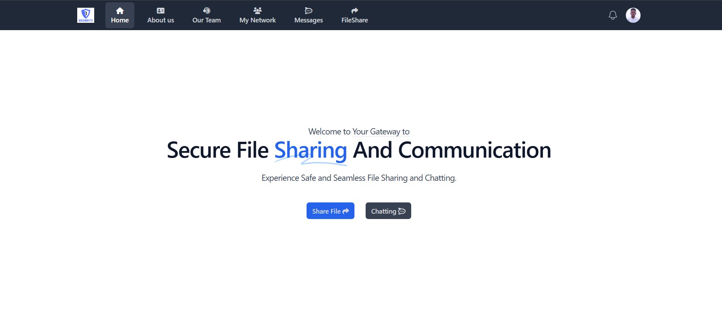Open the user profile avatar

(x=633, y=15)
